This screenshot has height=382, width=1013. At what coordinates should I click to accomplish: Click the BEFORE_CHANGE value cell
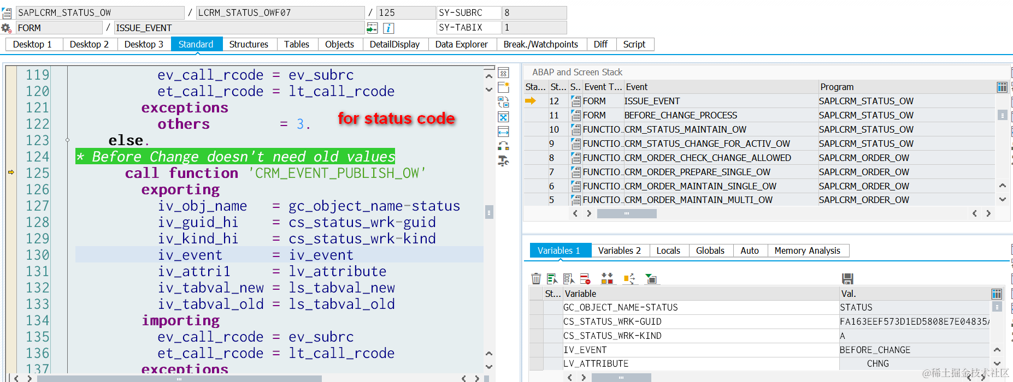coord(914,350)
